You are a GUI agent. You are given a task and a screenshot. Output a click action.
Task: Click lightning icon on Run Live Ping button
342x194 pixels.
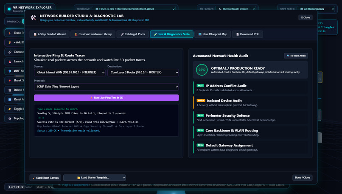point(91,98)
